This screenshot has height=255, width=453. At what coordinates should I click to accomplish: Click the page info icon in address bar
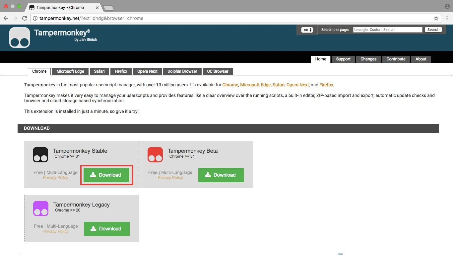click(x=35, y=18)
